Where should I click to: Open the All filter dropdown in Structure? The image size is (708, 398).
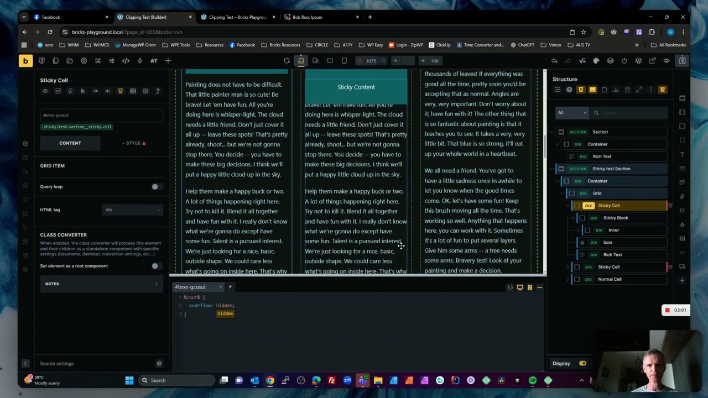pos(572,113)
